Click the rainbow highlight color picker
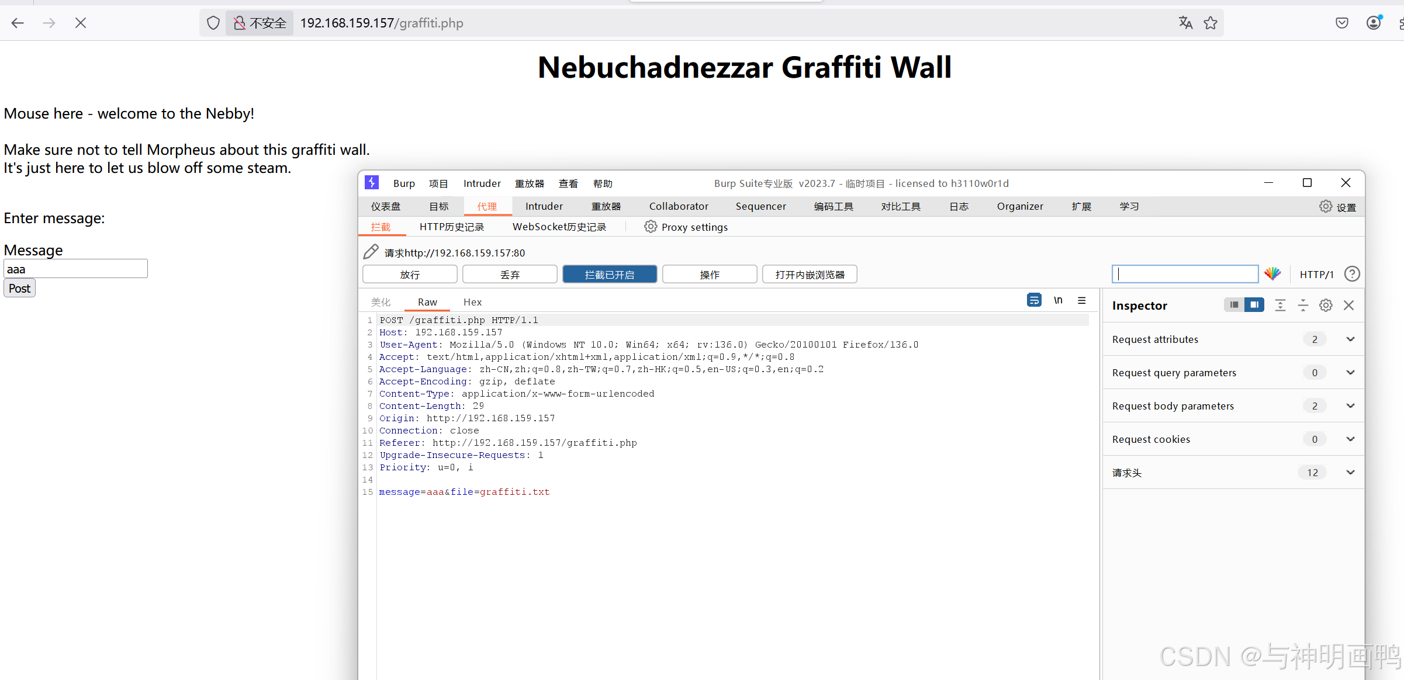Image resolution: width=1404 pixels, height=680 pixels. tap(1272, 274)
